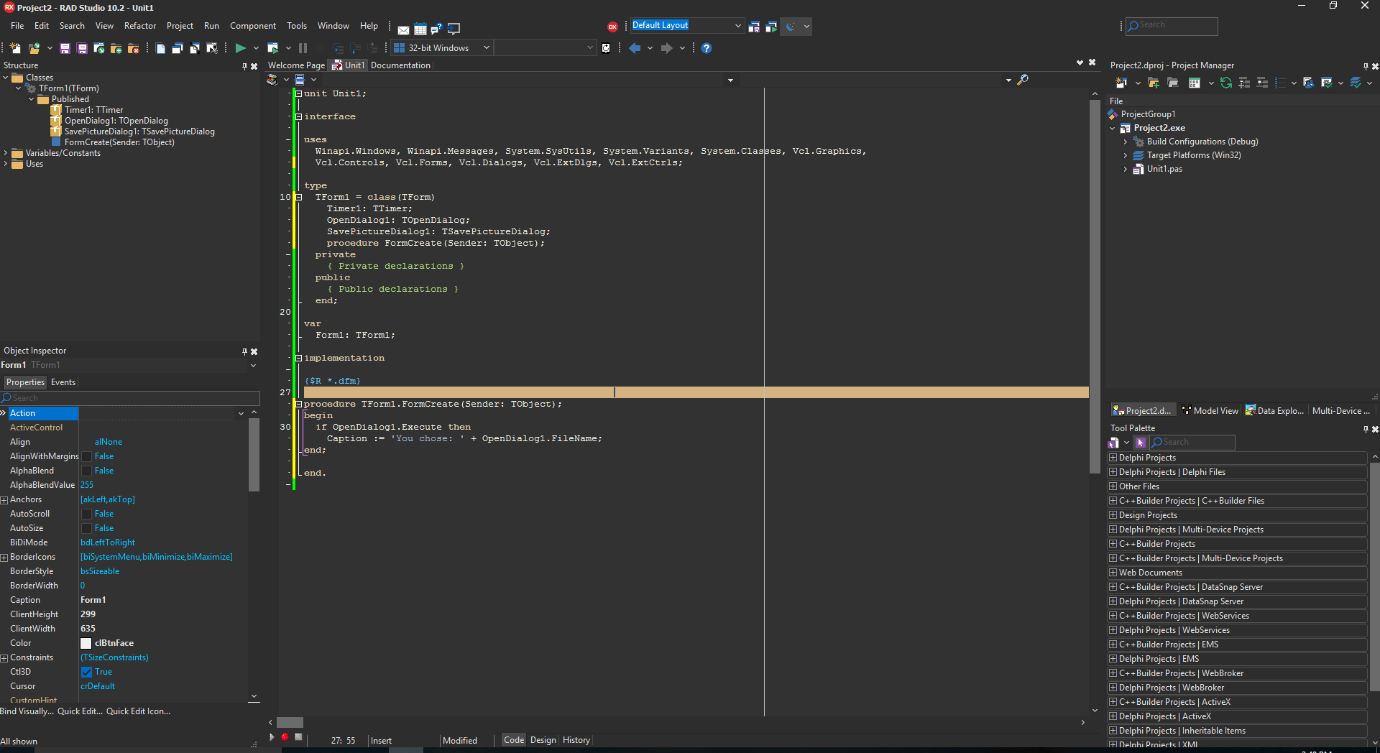
Task: Switch to the Documentation tab
Action: pos(400,65)
